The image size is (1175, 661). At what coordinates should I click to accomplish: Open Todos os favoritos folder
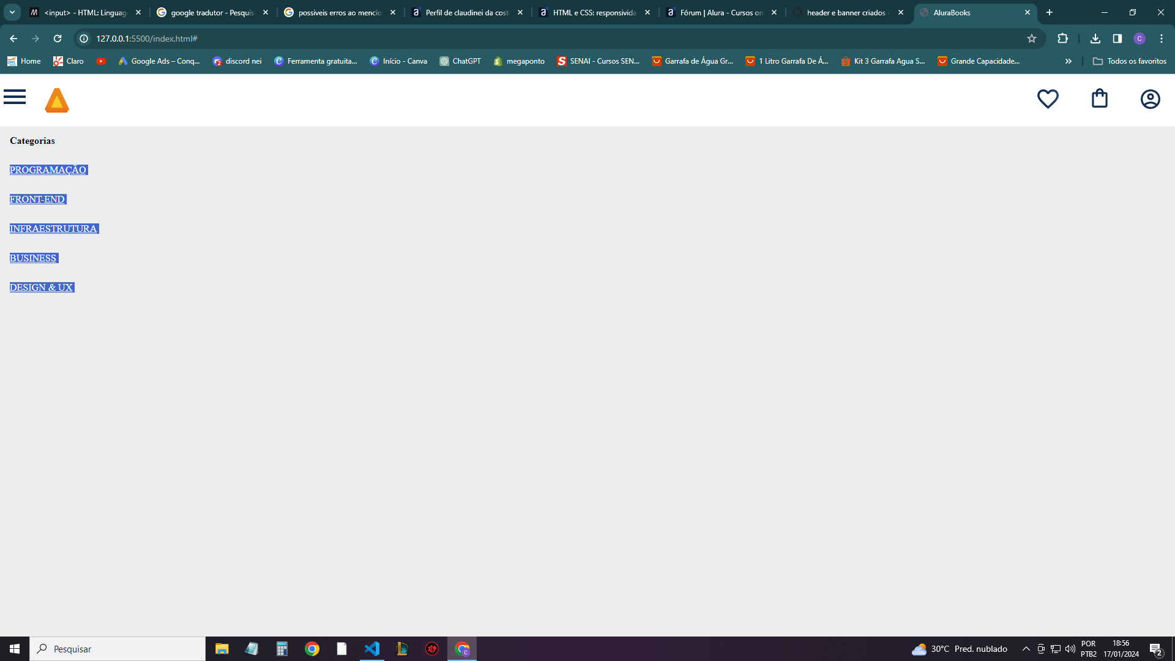[x=1130, y=61]
